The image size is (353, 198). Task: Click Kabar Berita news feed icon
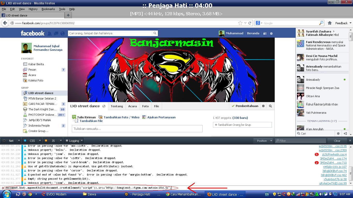coord(25,64)
